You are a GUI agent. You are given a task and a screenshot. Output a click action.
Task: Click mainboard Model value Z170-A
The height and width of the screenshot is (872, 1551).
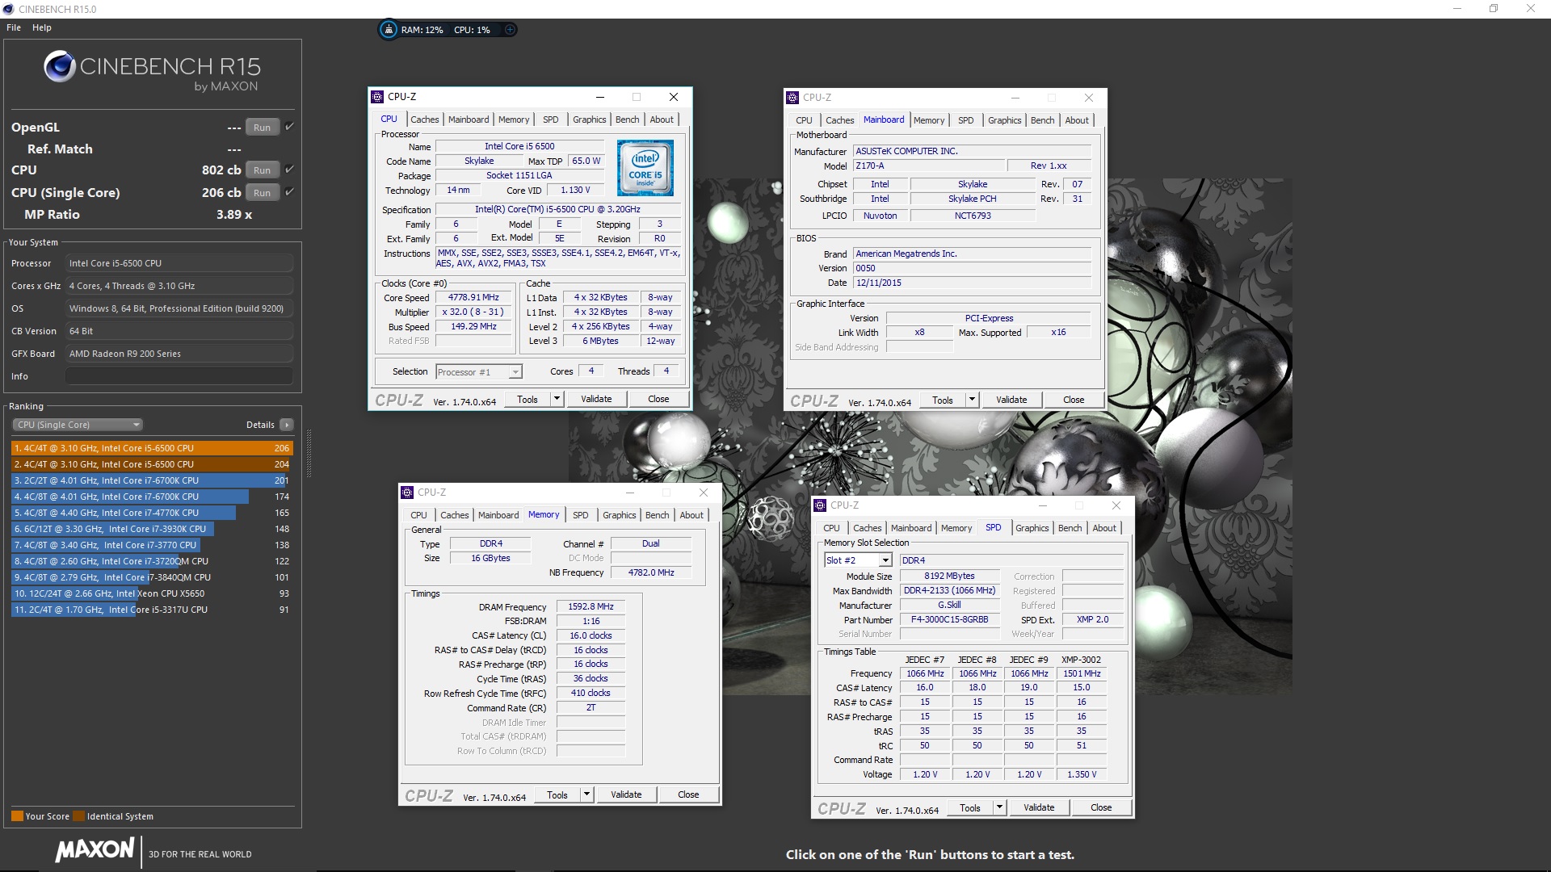tap(929, 166)
